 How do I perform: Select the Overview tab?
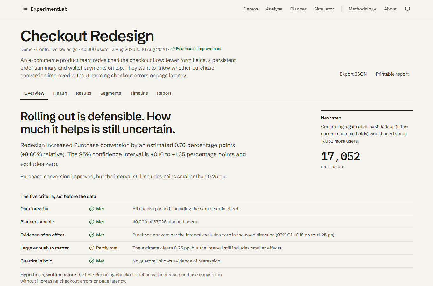[34, 93]
